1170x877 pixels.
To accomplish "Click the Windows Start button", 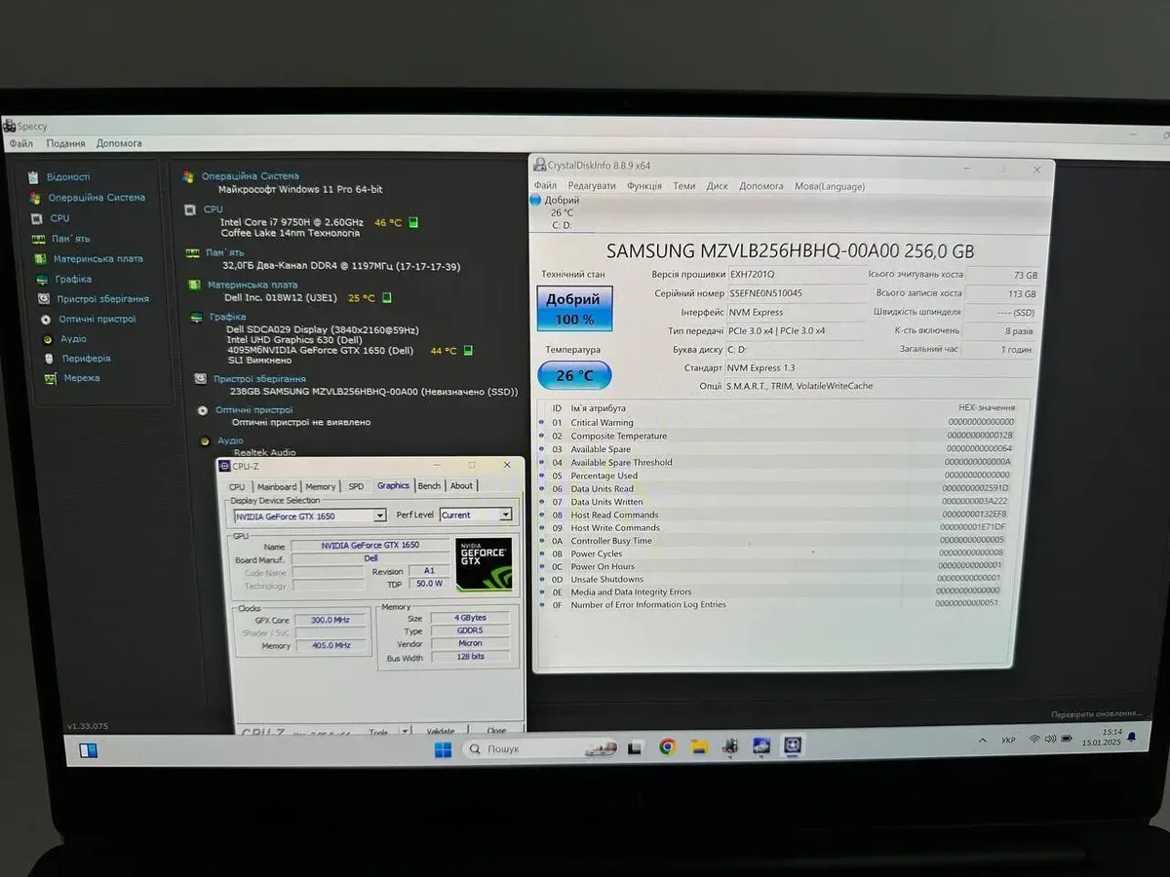I will point(443,749).
